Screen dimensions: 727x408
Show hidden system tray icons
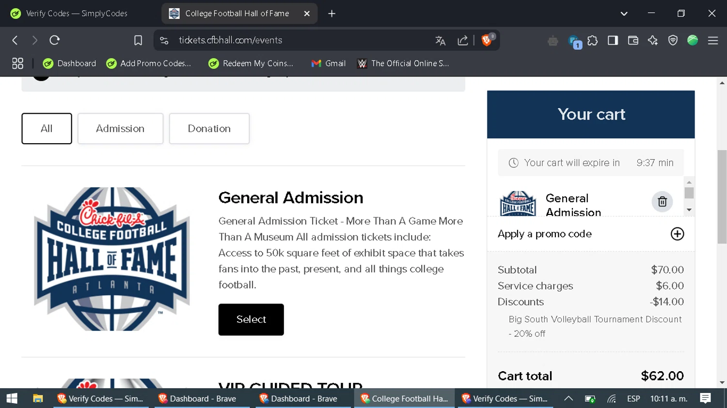(569, 398)
